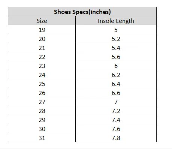Click the Shoes Specs(inches) title cell

[82, 12]
